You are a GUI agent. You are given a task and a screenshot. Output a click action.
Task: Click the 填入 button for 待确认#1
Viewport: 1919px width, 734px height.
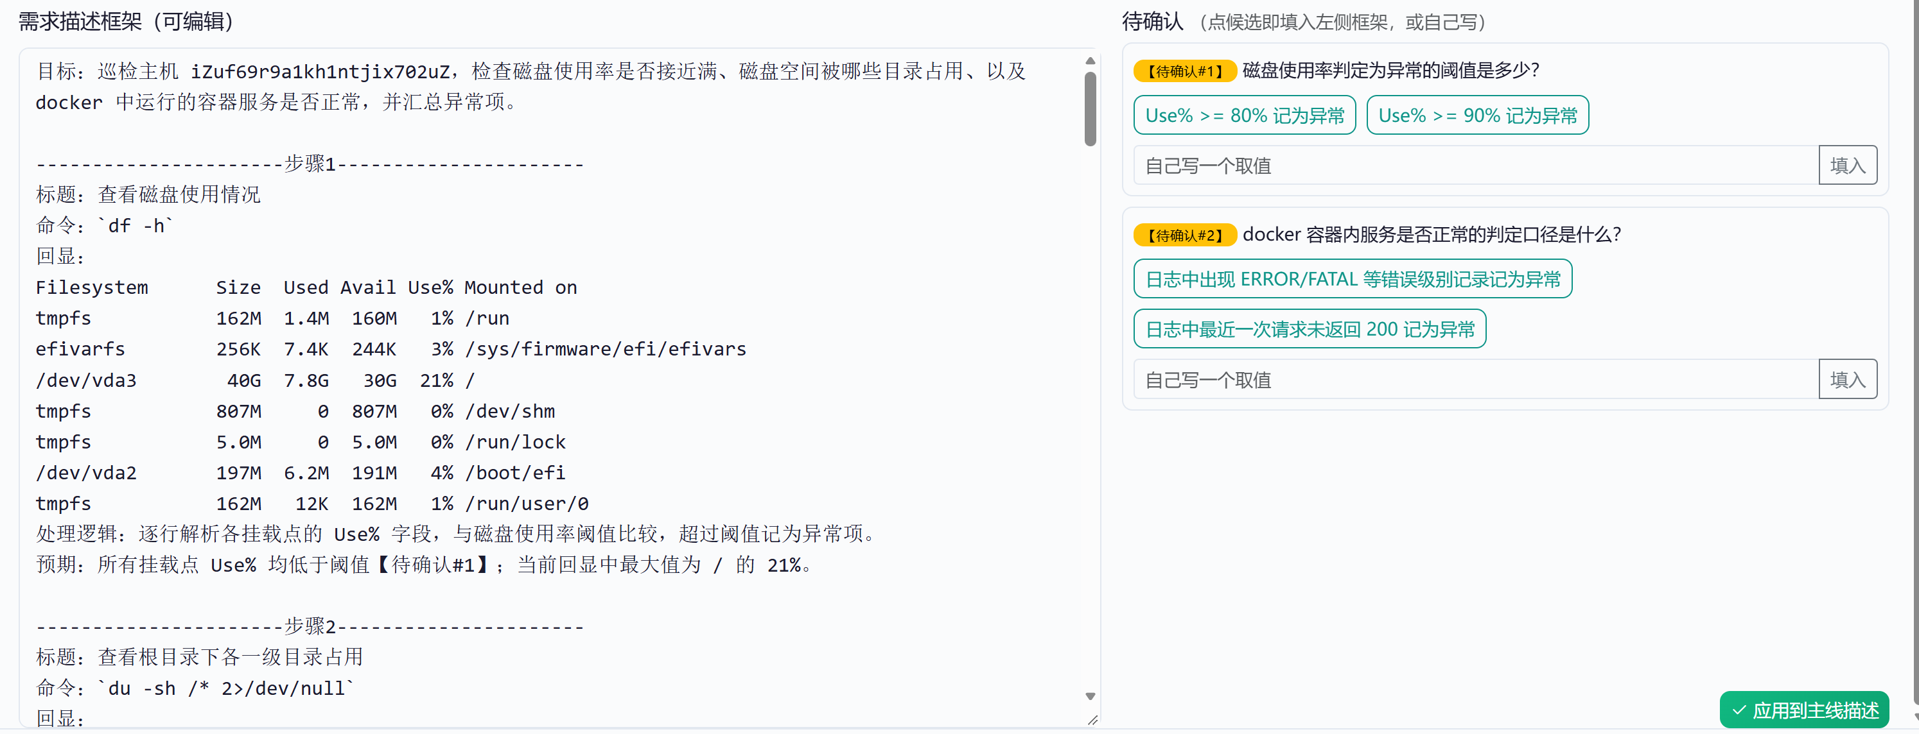1848,166
